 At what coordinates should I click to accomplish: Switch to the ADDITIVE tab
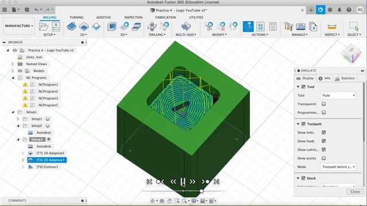tap(103, 17)
